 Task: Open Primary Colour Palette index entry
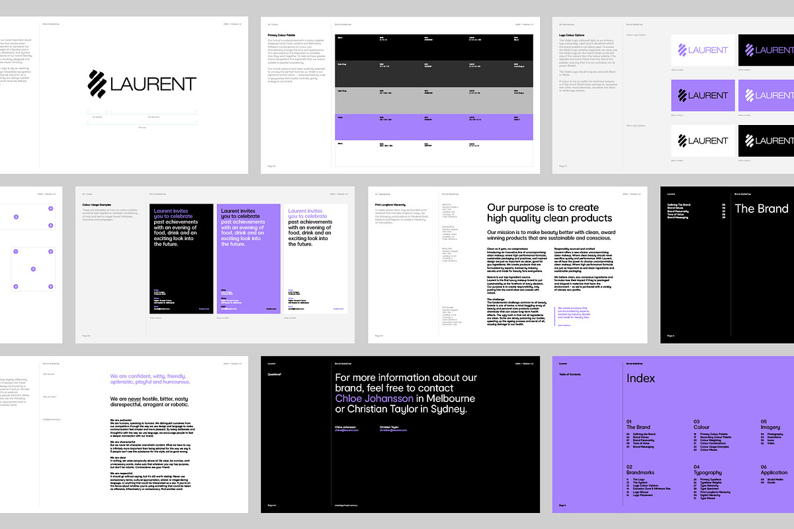[715, 434]
